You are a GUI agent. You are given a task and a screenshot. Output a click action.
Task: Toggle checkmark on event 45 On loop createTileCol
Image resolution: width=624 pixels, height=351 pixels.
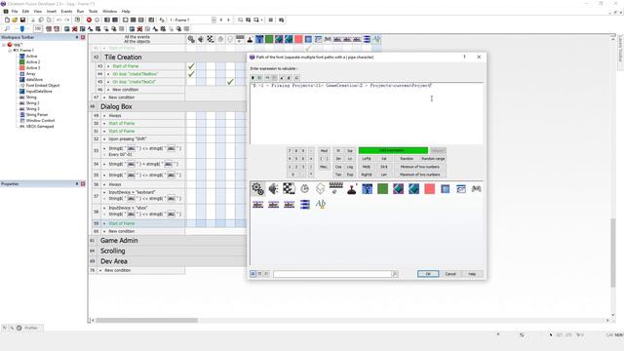230,82
